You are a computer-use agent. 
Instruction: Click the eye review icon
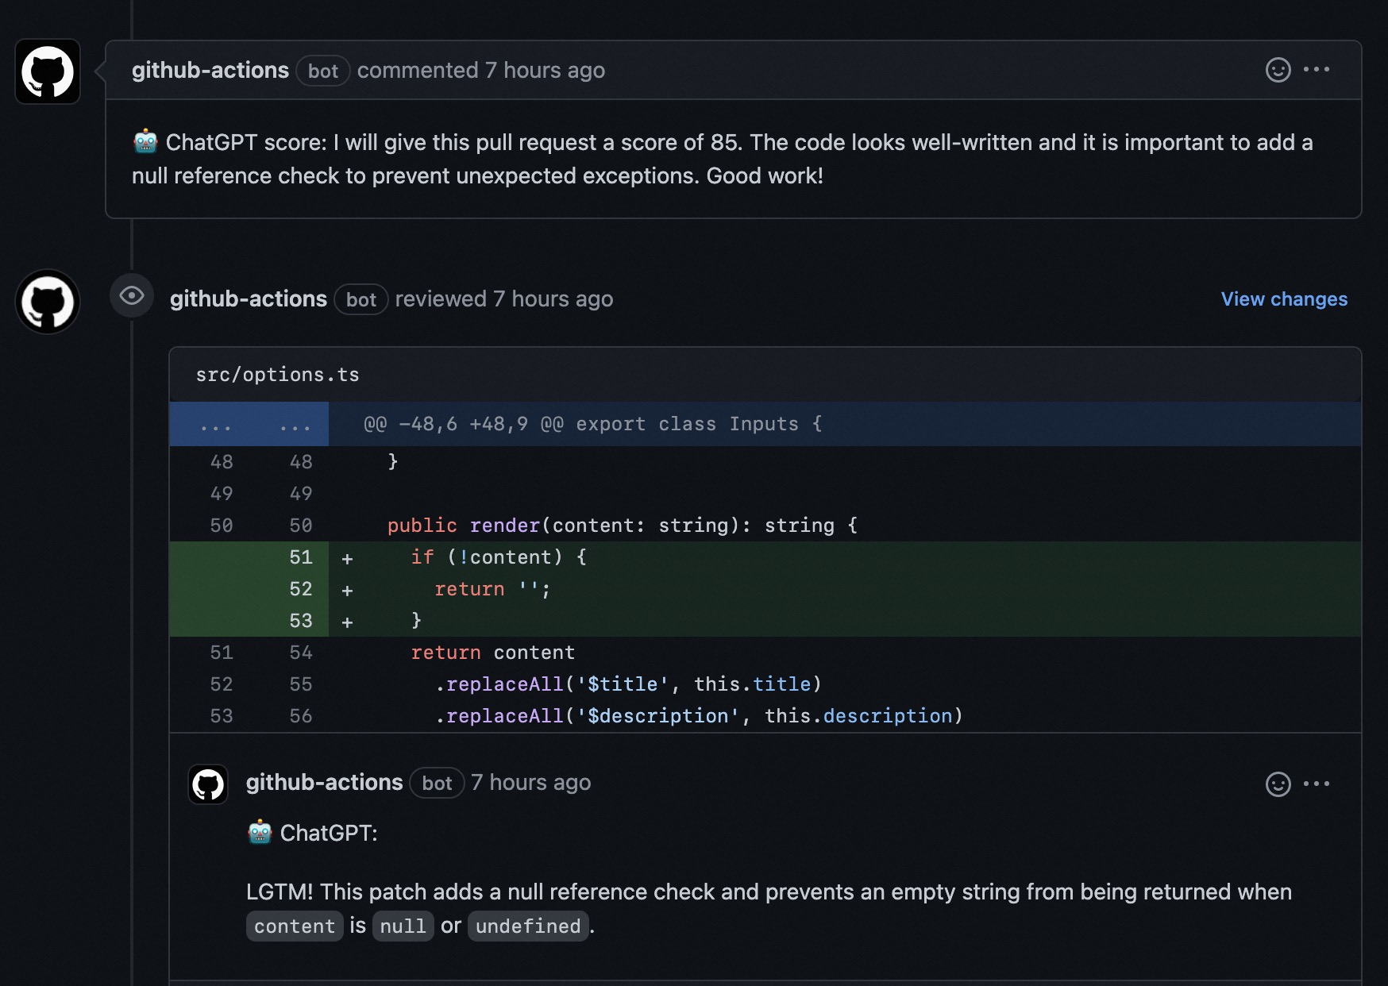pyautogui.click(x=132, y=296)
